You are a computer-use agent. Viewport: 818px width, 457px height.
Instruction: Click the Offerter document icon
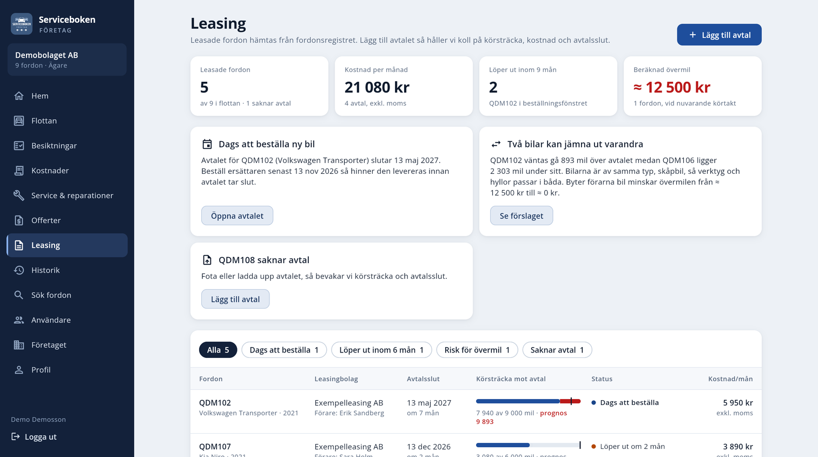click(x=19, y=220)
